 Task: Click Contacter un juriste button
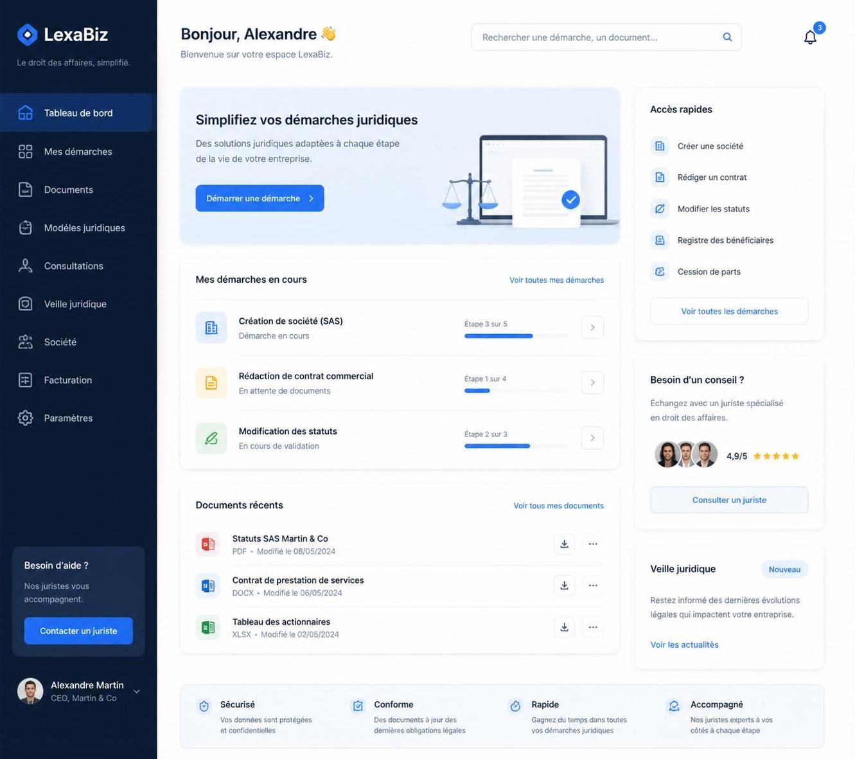(78, 631)
